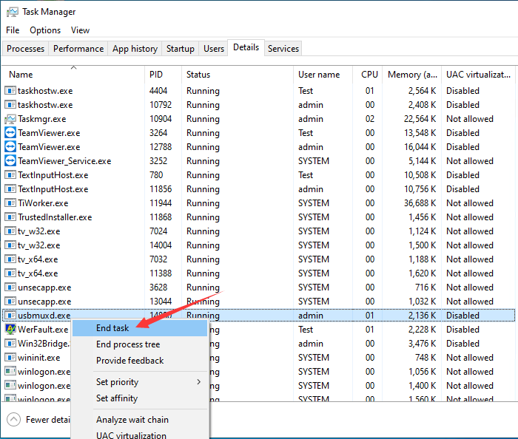Viewport: 518px width, 439px height.
Task: Click the TextInputHost.exe icon for PID 780
Action: [x=10, y=175]
